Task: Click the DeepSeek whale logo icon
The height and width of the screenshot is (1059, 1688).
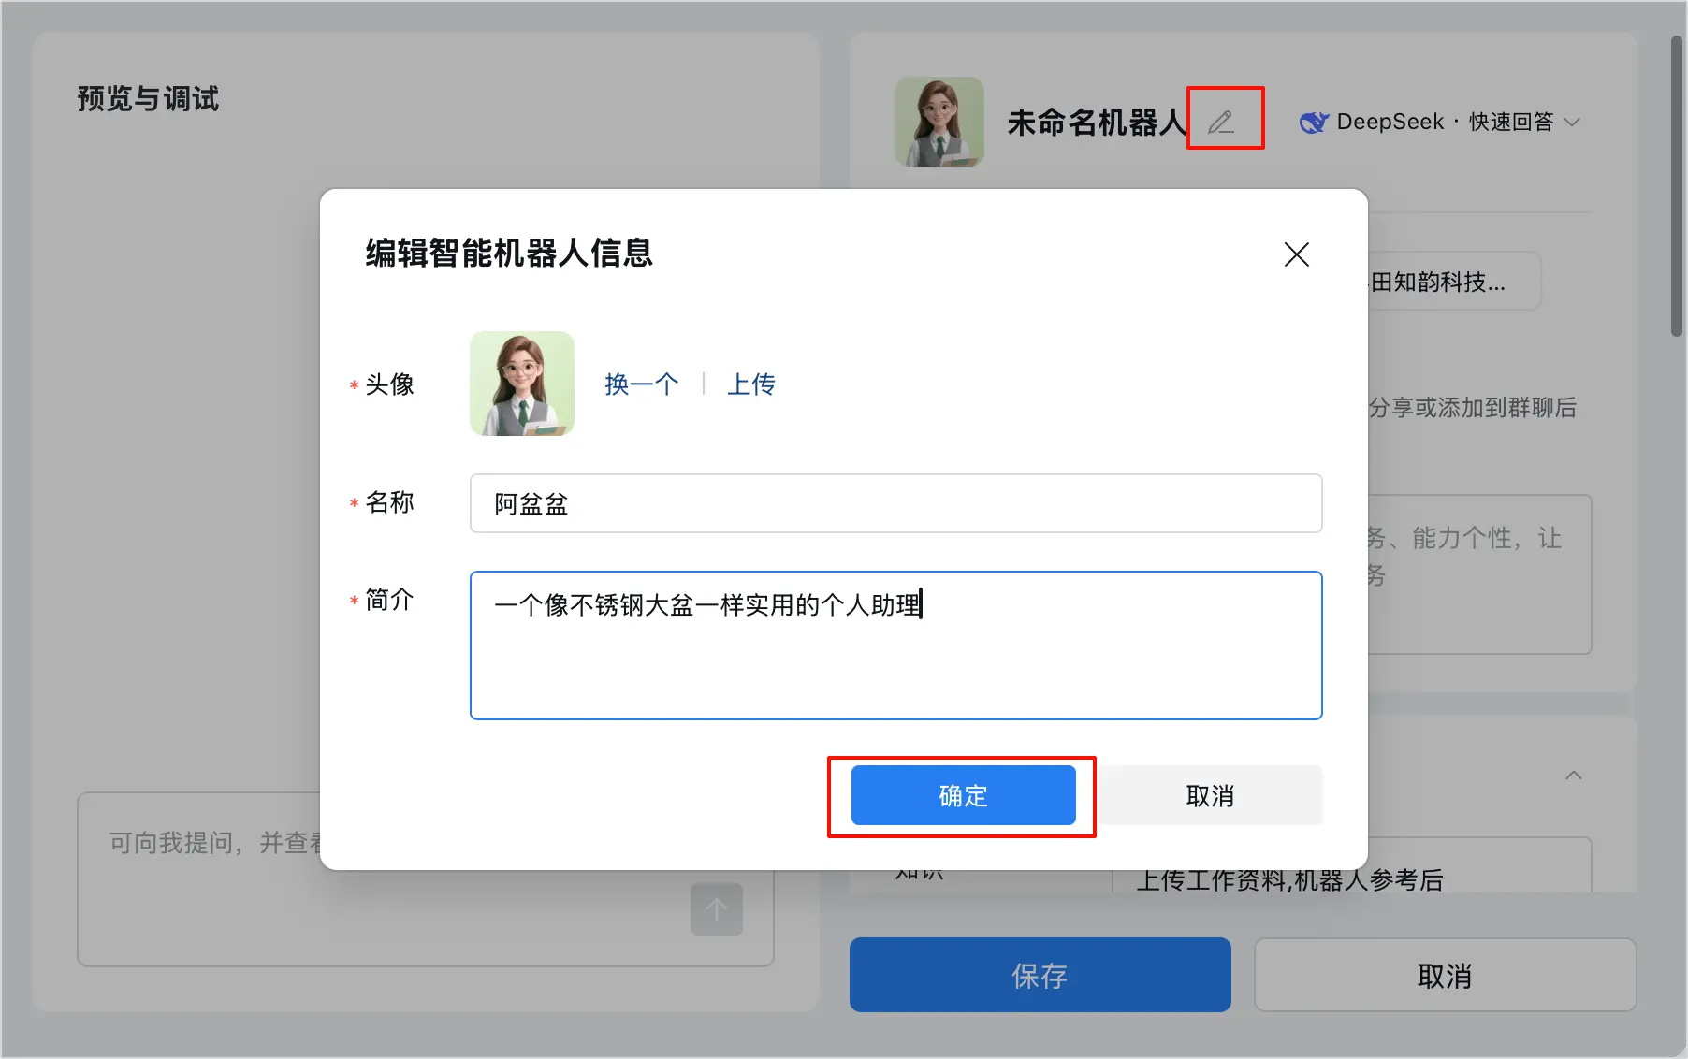Action: coord(1314,122)
